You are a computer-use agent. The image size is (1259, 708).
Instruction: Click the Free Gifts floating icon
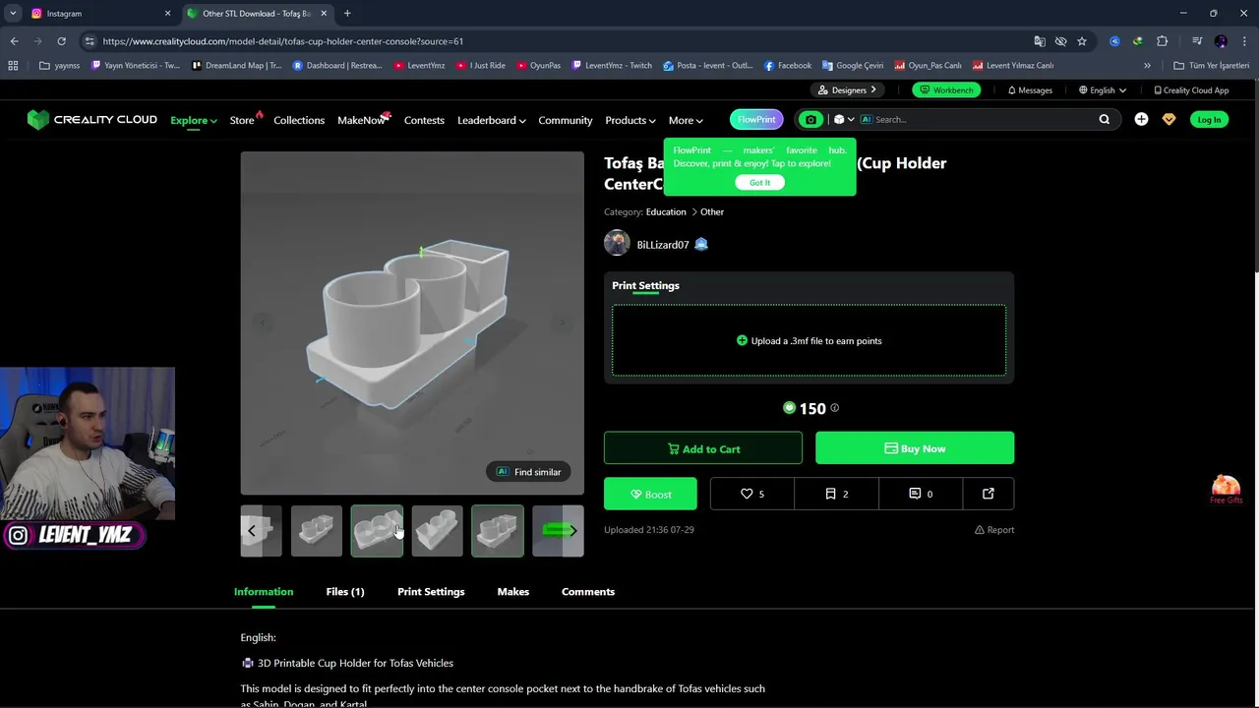point(1226,489)
